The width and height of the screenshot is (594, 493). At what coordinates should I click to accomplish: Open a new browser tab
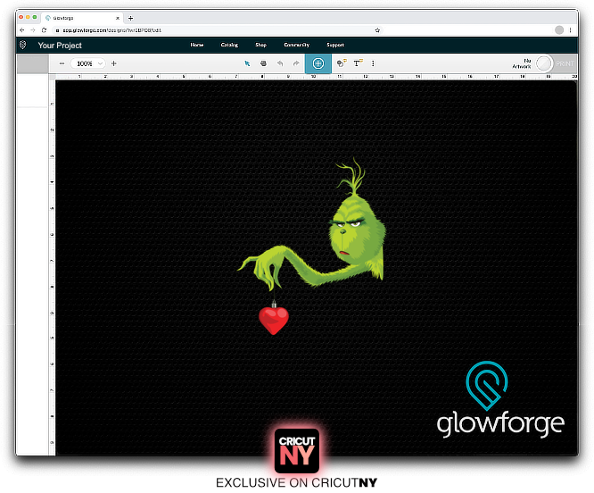pos(131,18)
